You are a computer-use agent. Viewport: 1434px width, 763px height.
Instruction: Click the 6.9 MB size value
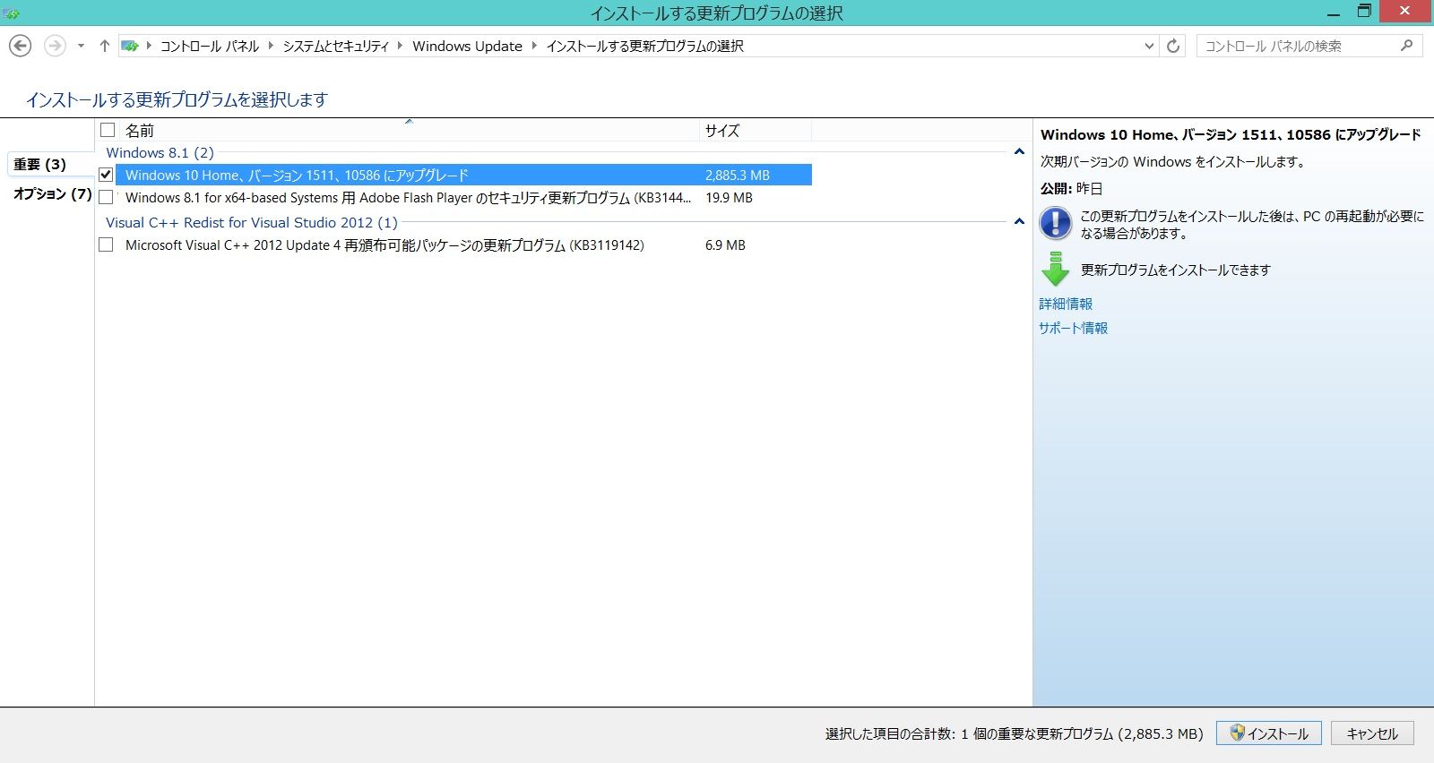coord(725,245)
